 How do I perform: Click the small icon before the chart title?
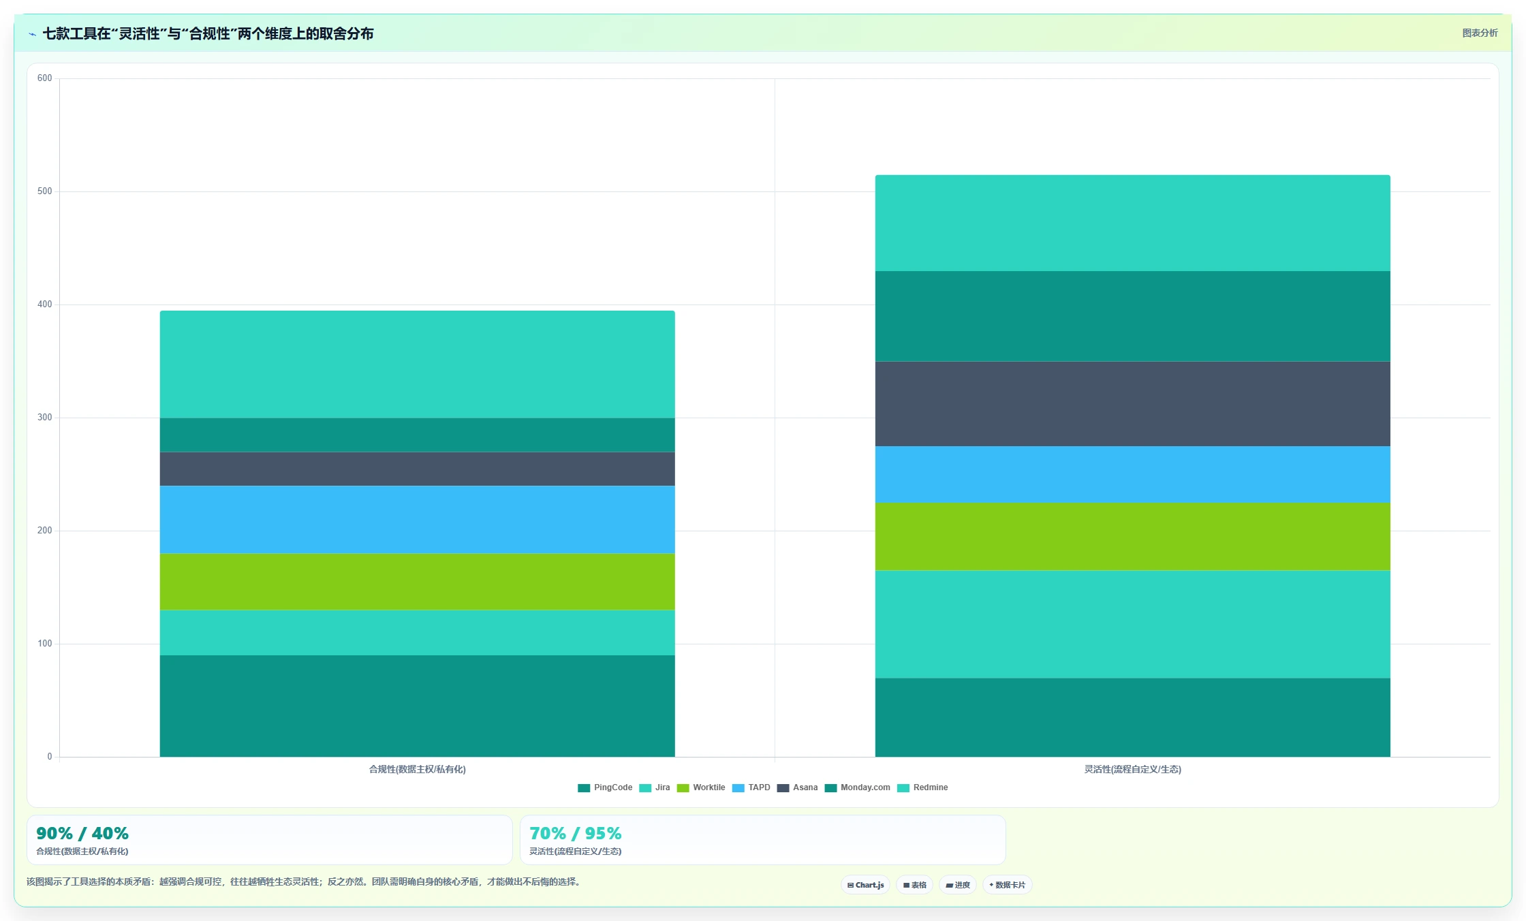33,34
